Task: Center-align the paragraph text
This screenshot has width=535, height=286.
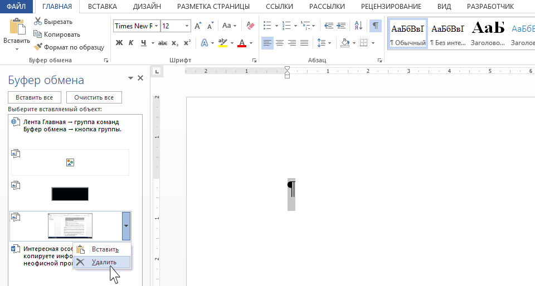Action: pos(280,43)
